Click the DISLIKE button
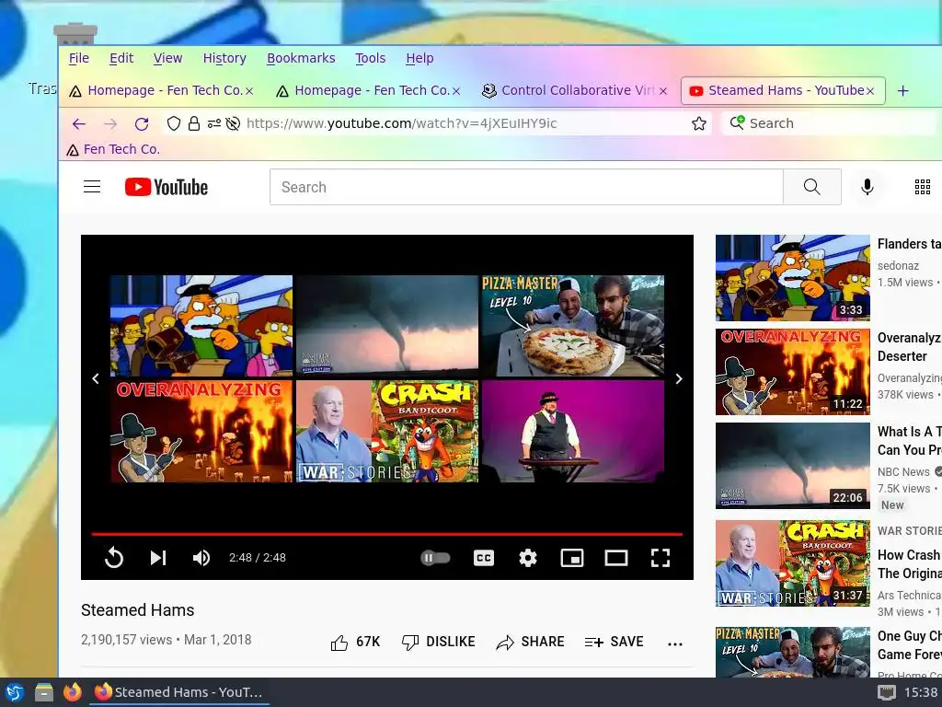 click(x=438, y=642)
